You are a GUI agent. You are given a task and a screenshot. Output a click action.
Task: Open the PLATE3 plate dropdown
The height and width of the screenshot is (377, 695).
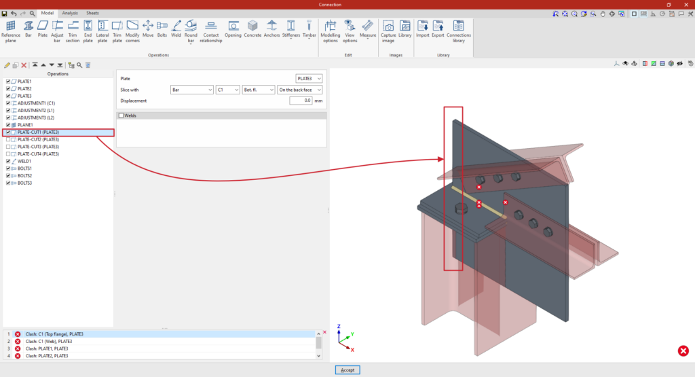tap(309, 79)
